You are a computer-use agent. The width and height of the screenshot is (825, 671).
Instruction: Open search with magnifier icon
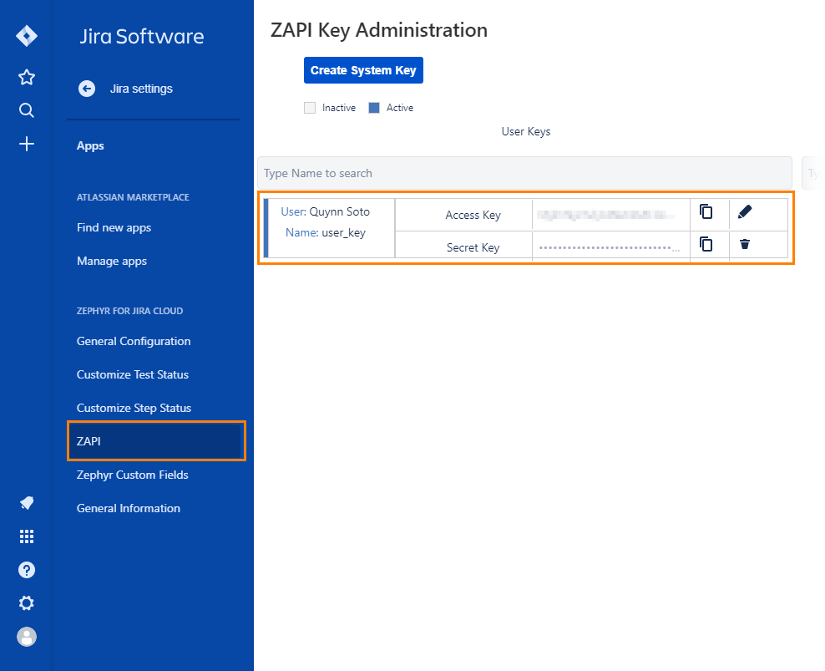coord(27,110)
